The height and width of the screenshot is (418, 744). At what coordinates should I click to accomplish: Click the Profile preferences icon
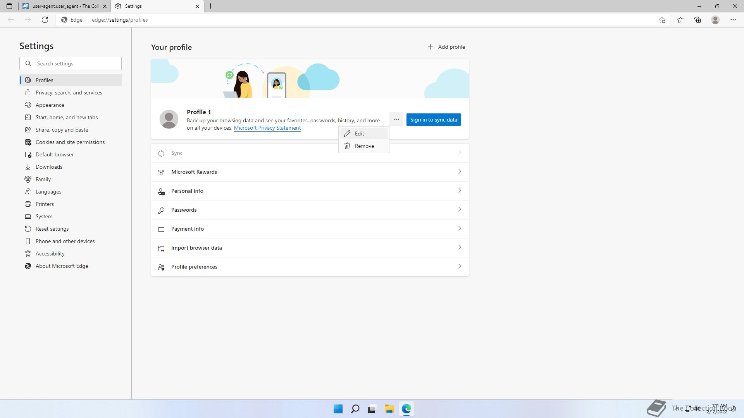[x=161, y=267]
